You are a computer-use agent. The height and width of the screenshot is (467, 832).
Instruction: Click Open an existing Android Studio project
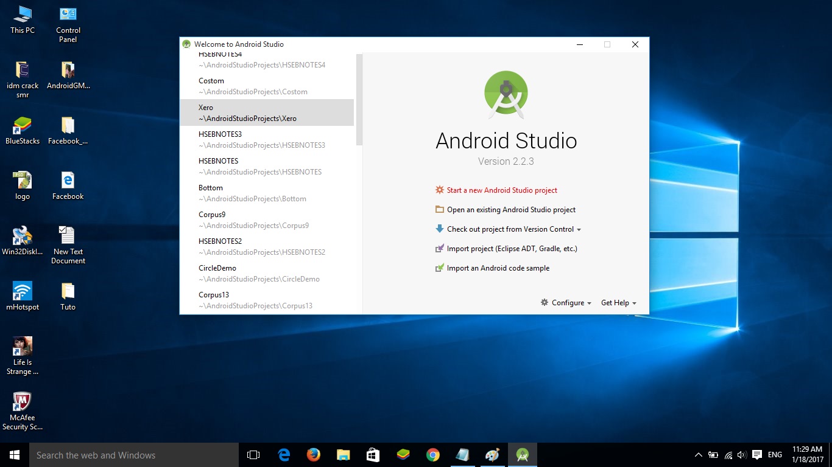(x=510, y=209)
